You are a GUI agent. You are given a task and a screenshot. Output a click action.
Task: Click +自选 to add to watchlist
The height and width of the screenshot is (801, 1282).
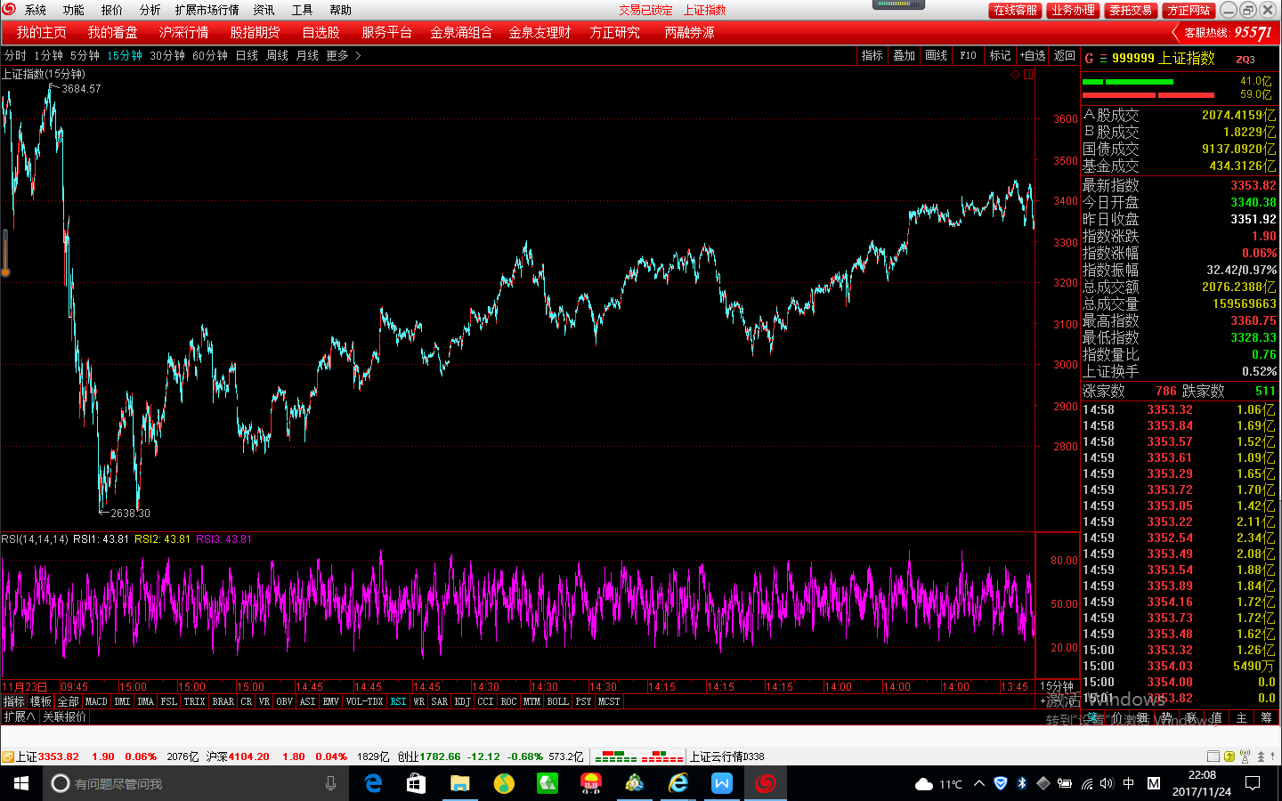tap(1033, 56)
